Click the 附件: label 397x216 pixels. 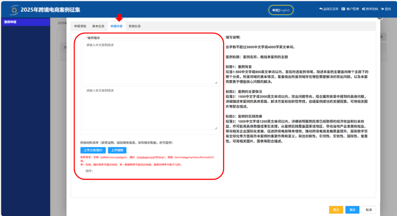[x=89, y=171]
